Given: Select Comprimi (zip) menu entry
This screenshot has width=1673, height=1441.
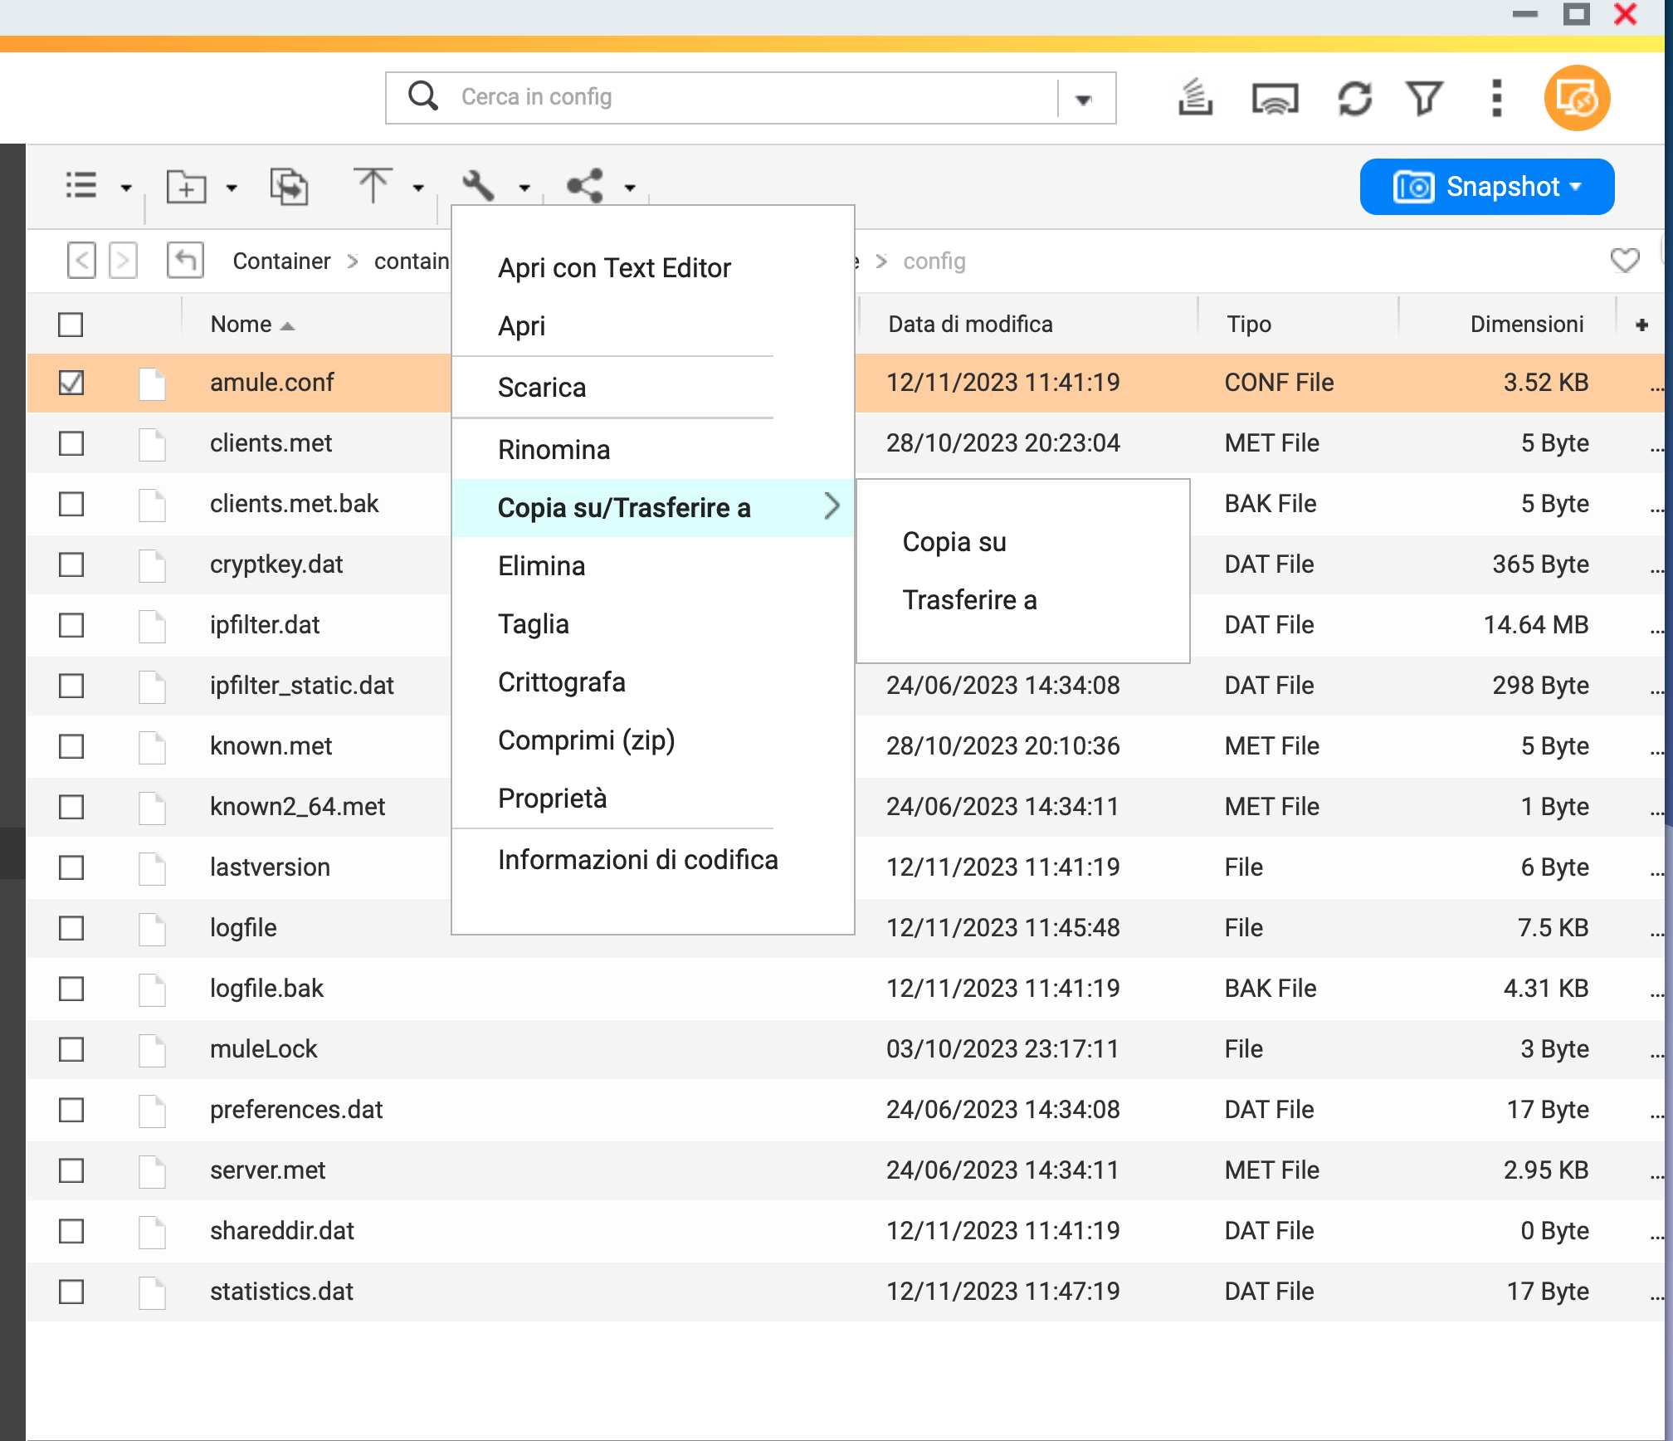Looking at the screenshot, I should click(x=586, y=740).
